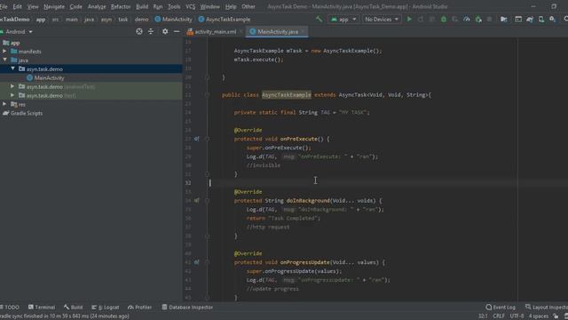
Task: Open Project panel settings gear
Action: pyautogui.click(x=165, y=32)
